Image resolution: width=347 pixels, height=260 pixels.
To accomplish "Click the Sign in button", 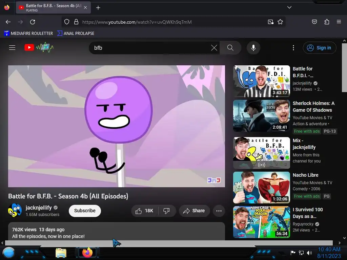I will tap(319, 48).
